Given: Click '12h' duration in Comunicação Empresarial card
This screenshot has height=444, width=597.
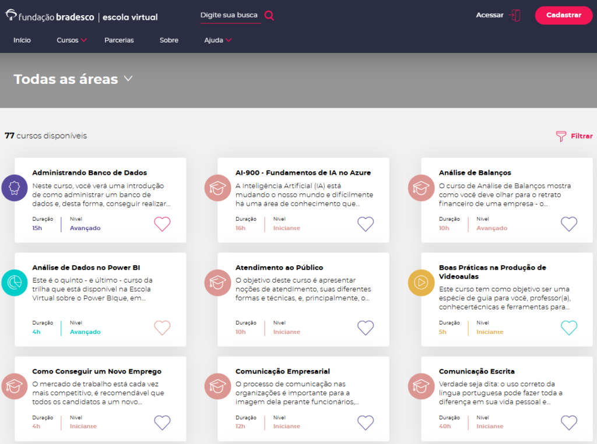Looking at the screenshot, I should coord(240,426).
